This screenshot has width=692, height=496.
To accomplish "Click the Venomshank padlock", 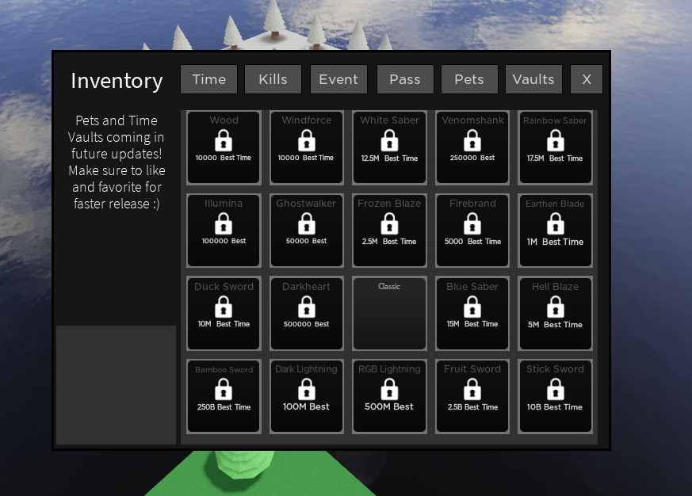I will click(x=472, y=140).
